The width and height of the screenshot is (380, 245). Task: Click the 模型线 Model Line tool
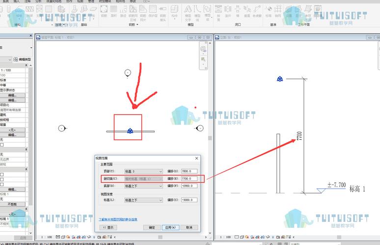coord(197,13)
